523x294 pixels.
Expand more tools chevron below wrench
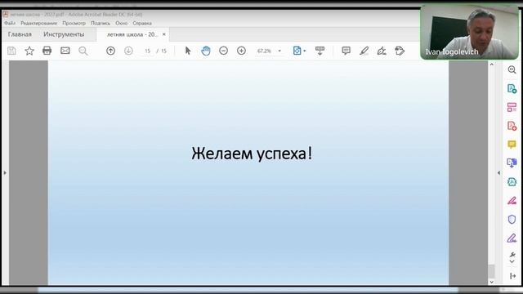pos(512,261)
